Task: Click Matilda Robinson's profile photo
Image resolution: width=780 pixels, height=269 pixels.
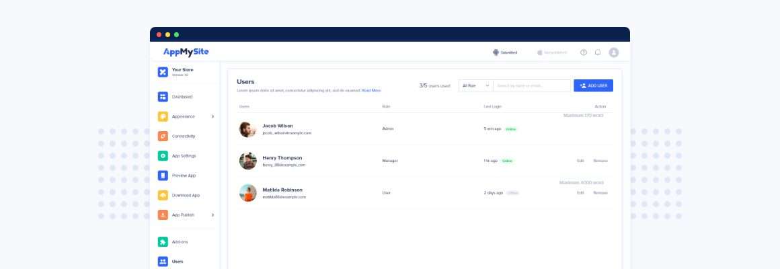Action: click(x=247, y=193)
